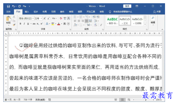Image resolution: width=175 pixels, height=104 pixels.
Task: Activate the Format Painter brush
Action: point(14,25)
